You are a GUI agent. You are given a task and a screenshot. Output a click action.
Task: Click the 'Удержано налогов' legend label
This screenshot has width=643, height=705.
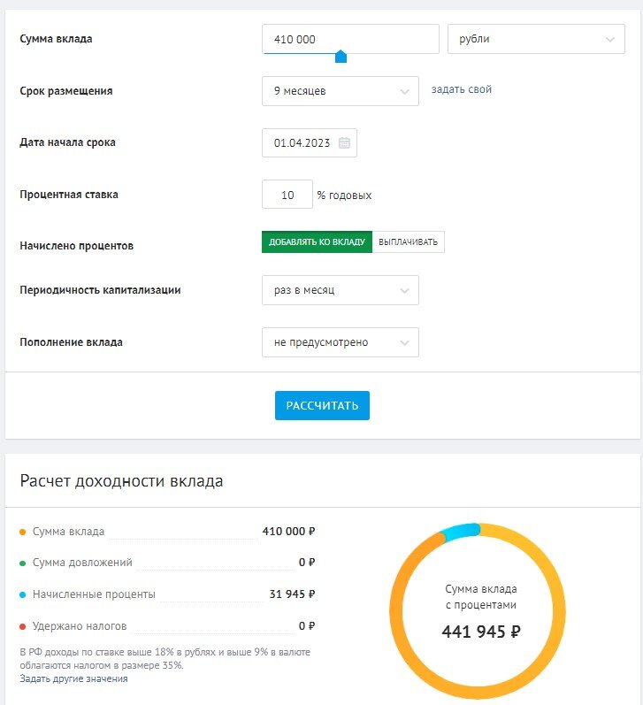[x=80, y=626]
